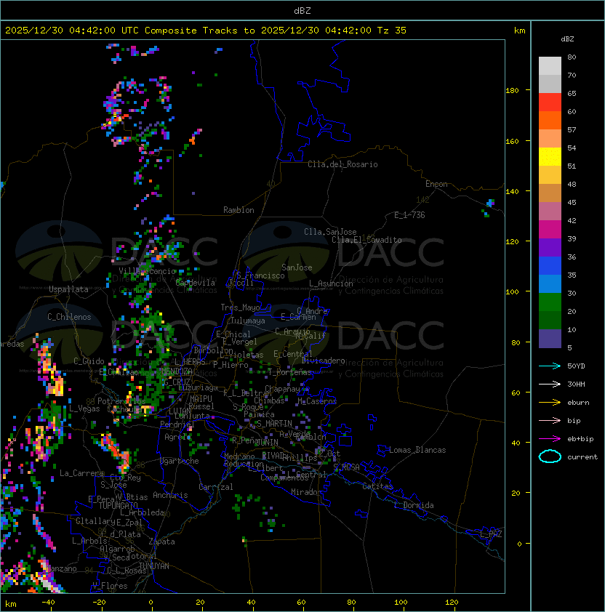This screenshot has width=605, height=612.
Task: Select the royal blue 36–35 dBZ swatch
Action: pyautogui.click(x=550, y=266)
